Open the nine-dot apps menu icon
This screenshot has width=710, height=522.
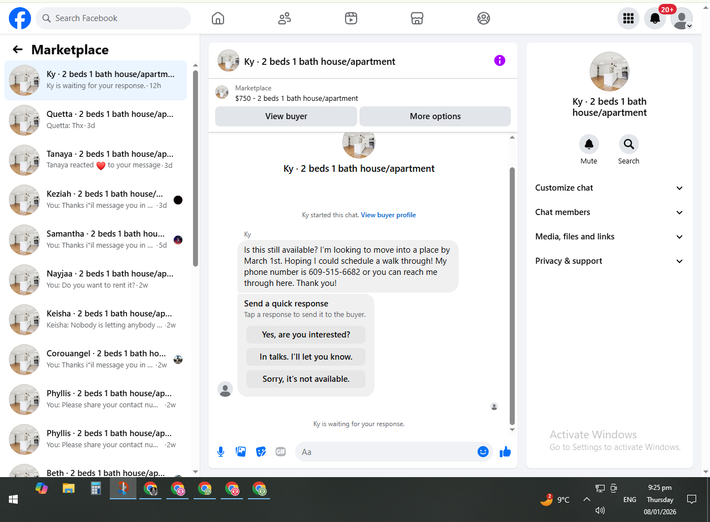coord(628,18)
